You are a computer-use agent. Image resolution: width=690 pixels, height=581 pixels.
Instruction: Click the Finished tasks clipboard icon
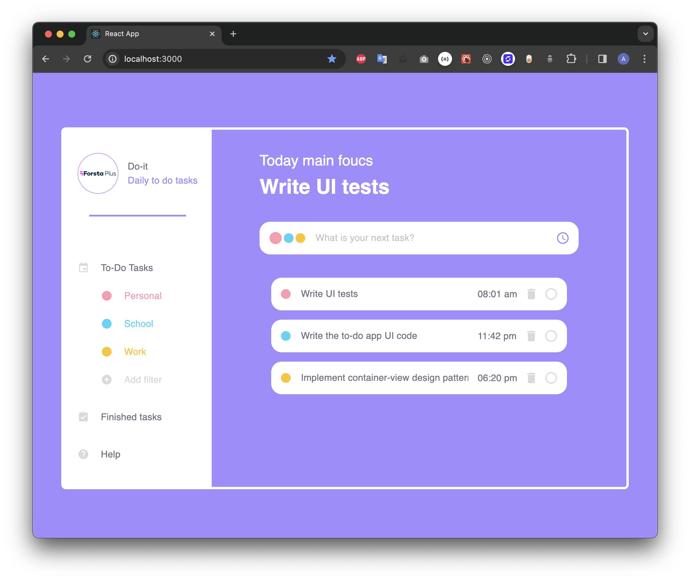click(83, 417)
